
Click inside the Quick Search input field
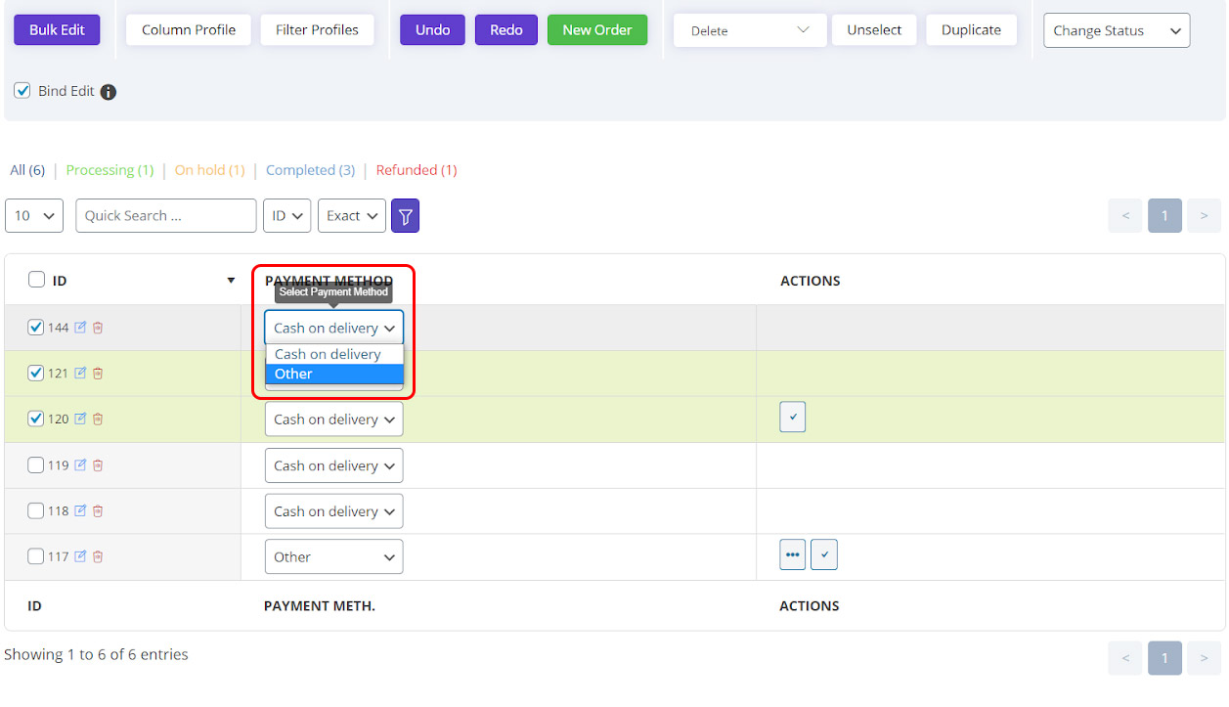pos(165,215)
